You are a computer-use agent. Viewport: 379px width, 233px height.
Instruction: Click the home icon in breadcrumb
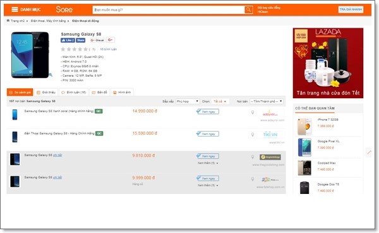point(8,21)
